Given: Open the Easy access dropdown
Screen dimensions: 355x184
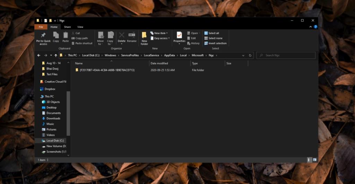Looking at the screenshot, I should click(160, 38).
